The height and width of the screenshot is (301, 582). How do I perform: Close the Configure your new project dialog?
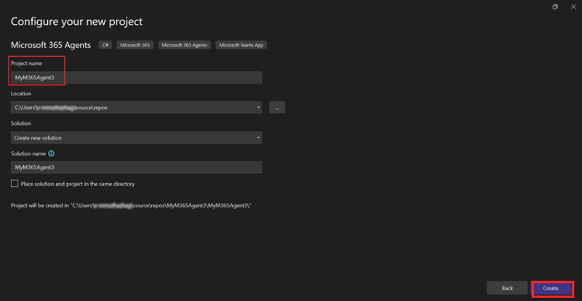pos(573,7)
